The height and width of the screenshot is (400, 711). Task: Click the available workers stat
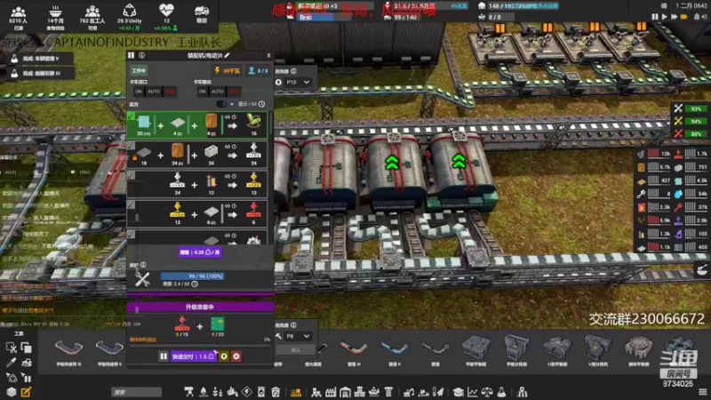(x=92, y=17)
